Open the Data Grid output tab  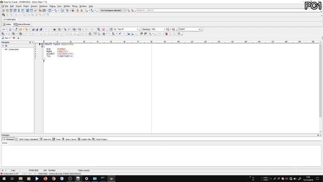click(x=45, y=140)
